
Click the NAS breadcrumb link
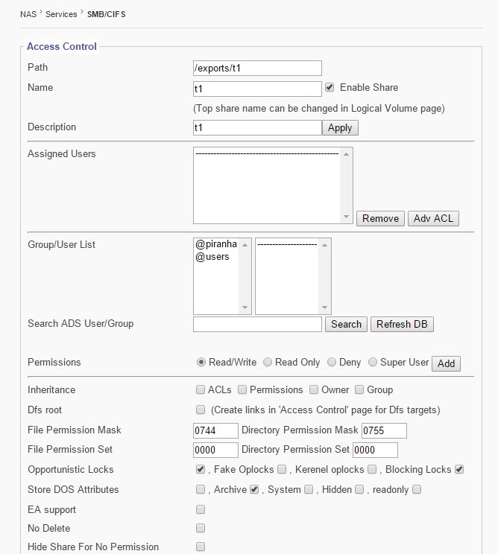[28, 13]
